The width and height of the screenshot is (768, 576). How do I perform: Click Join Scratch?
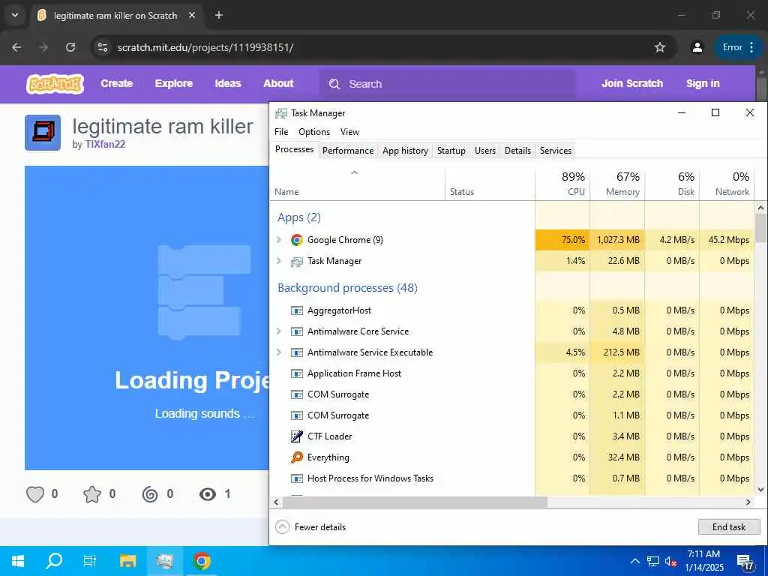point(632,84)
